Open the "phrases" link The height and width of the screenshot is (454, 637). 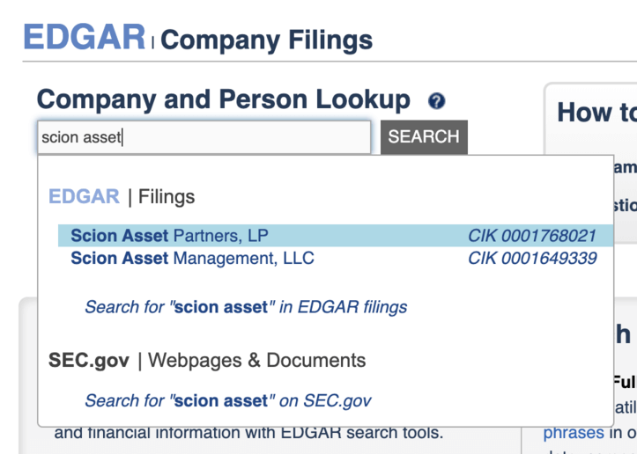point(573,433)
